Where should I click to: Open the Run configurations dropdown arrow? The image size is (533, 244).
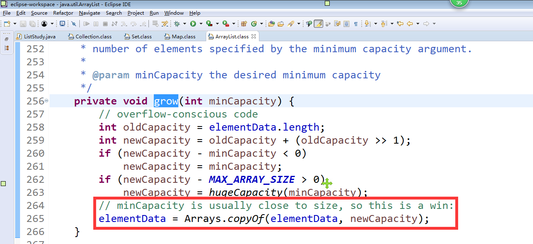pos(201,24)
